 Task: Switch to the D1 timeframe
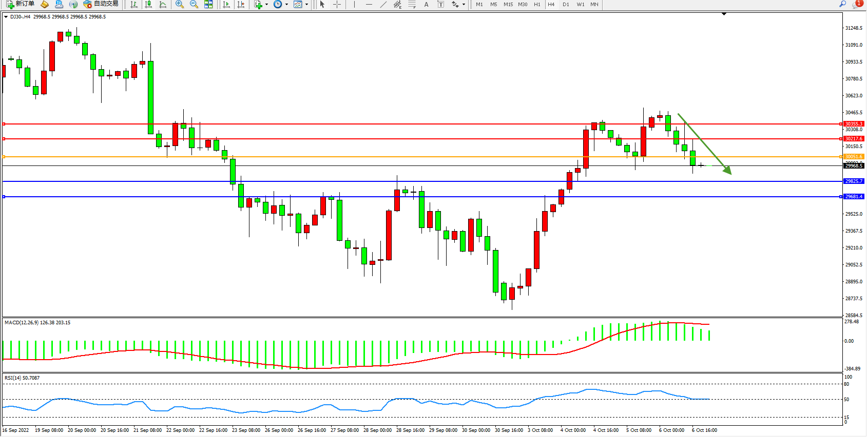[566, 4]
